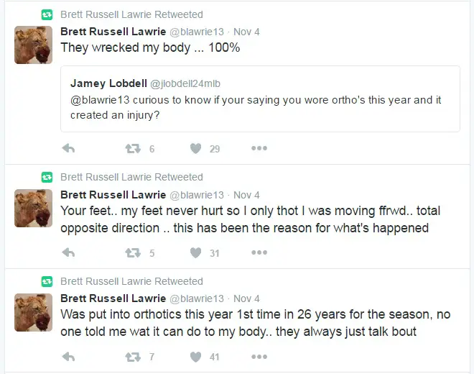Image resolution: width=474 pixels, height=374 pixels.
Task: Retweet the "They wrecked my body" tweet
Action: (x=133, y=148)
